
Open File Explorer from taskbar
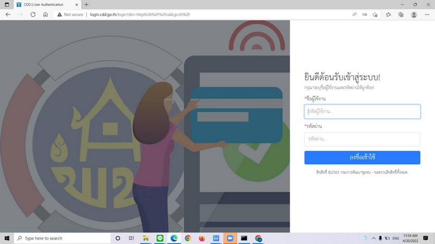[x=146, y=238]
